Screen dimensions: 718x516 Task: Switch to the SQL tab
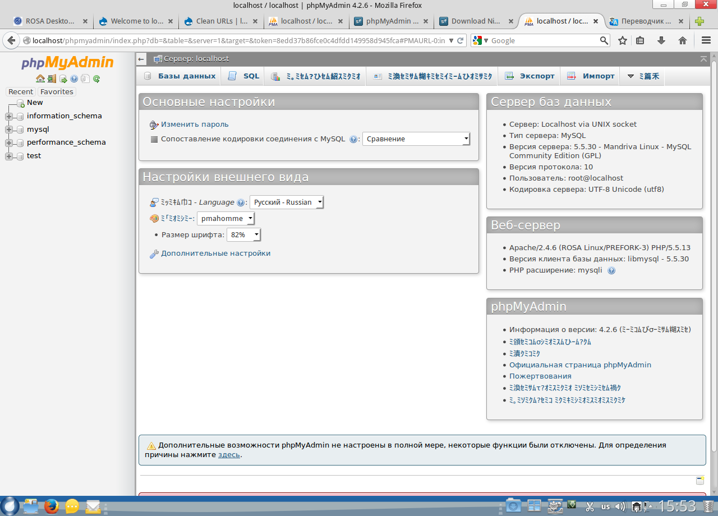pos(244,76)
